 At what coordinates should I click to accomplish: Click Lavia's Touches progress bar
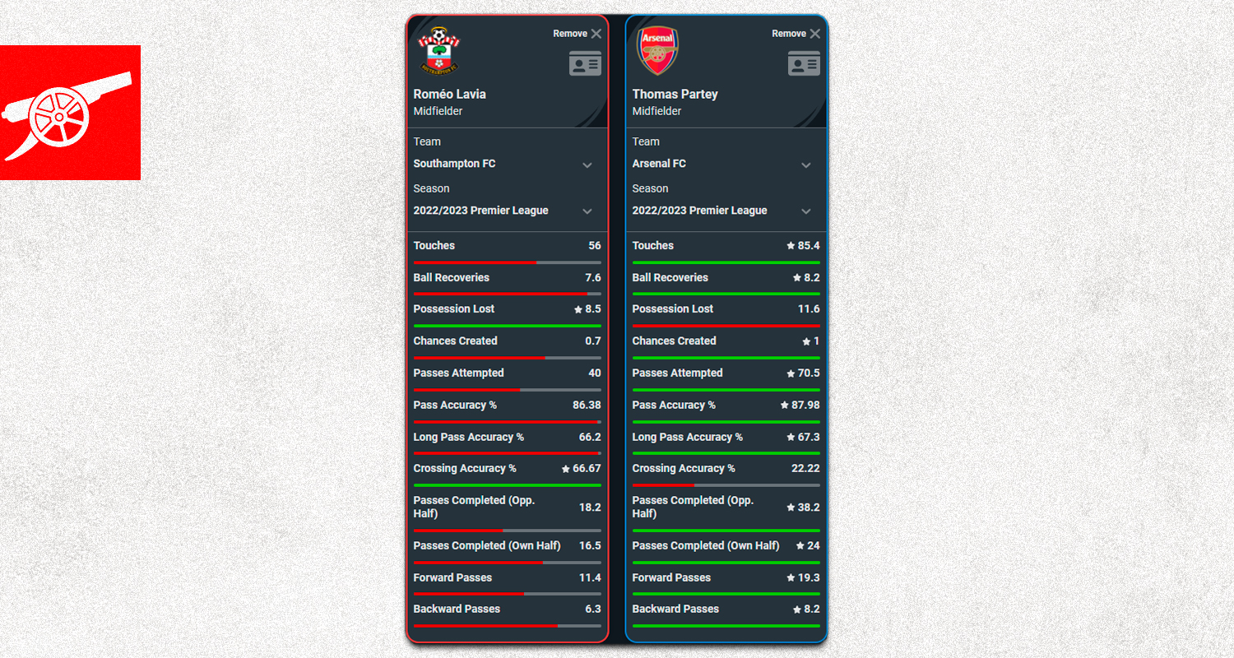click(x=508, y=262)
